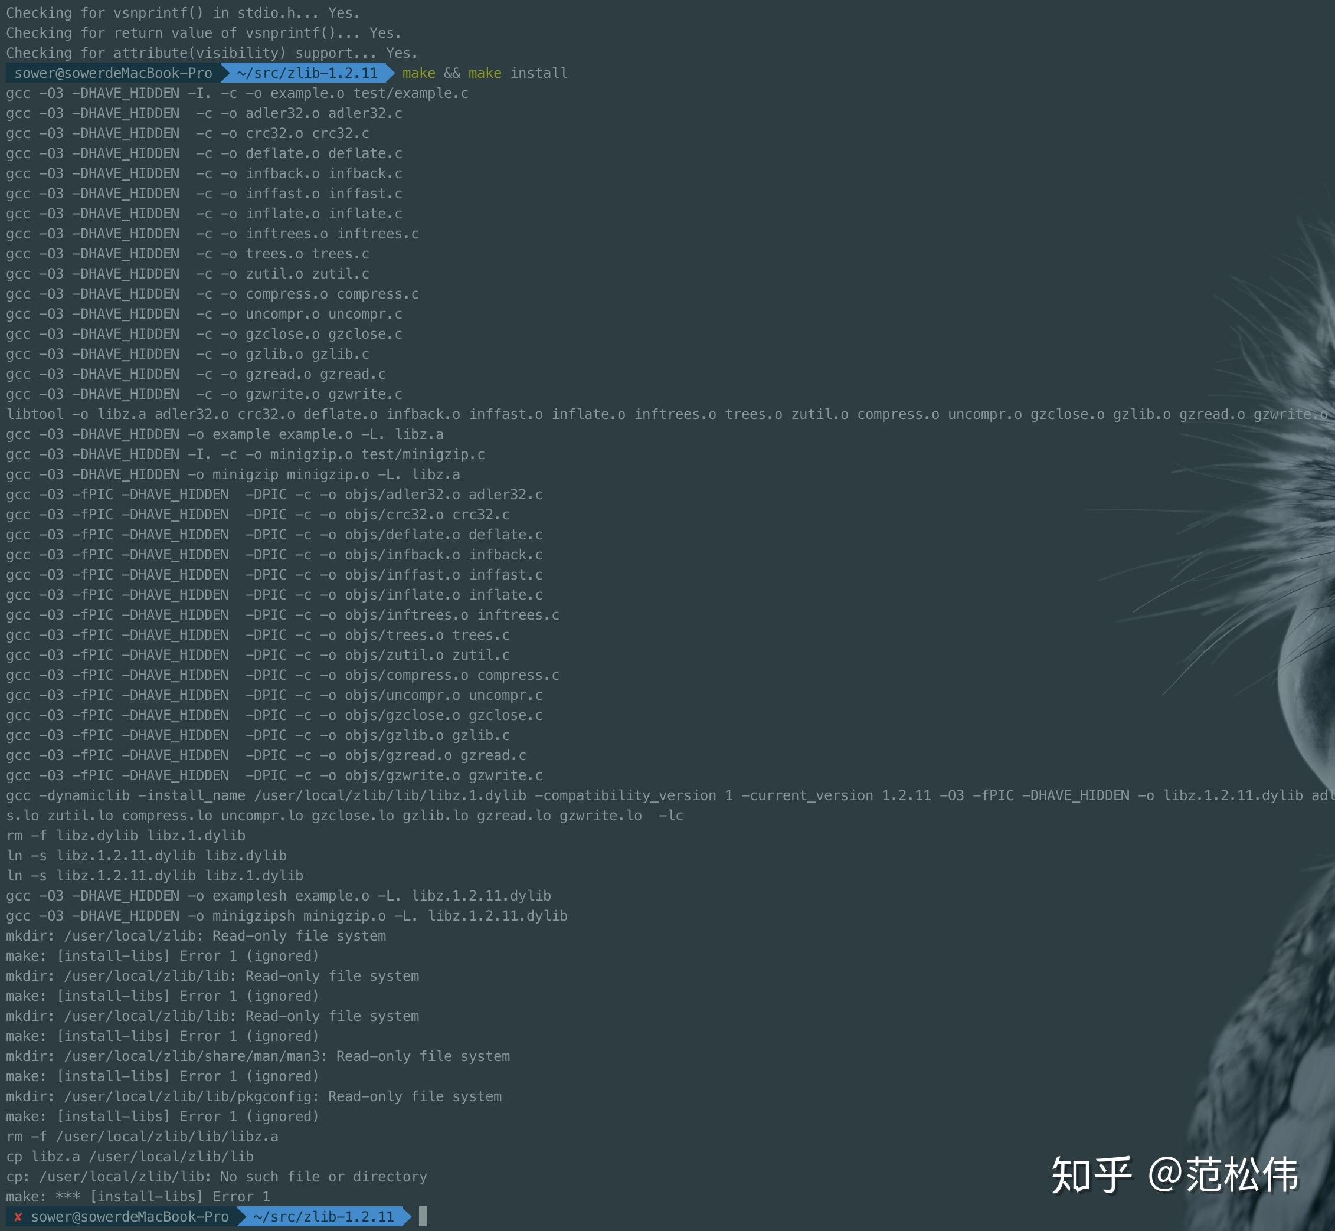1335x1231 pixels.
Task: Click the terminal cursor block at the last prompt
Action: [x=423, y=1216]
